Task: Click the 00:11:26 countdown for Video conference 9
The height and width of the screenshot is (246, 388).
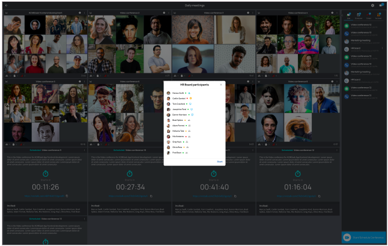Action: pyautogui.click(x=46, y=187)
